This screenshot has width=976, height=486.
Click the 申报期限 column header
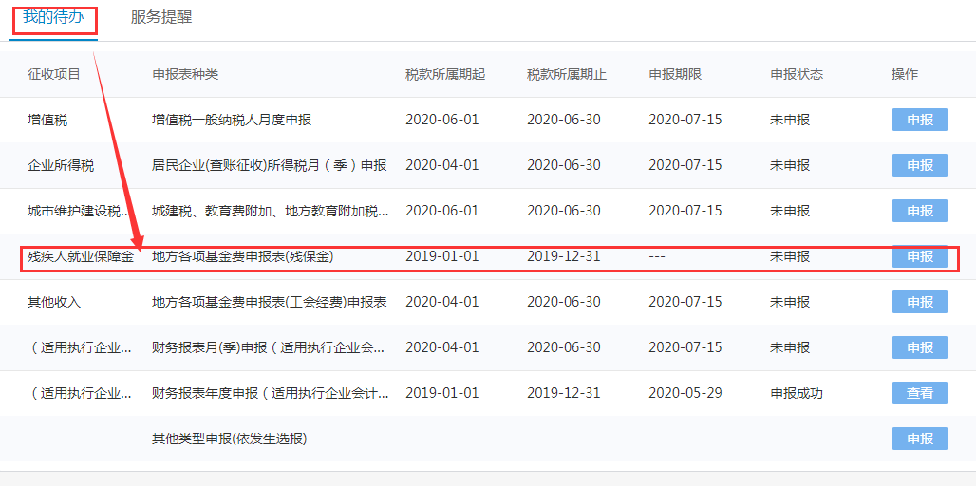coord(675,74)
